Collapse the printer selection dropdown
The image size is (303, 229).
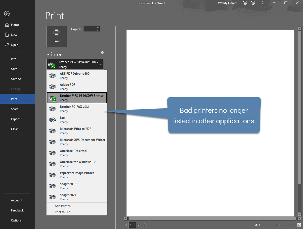click(101, 64)
